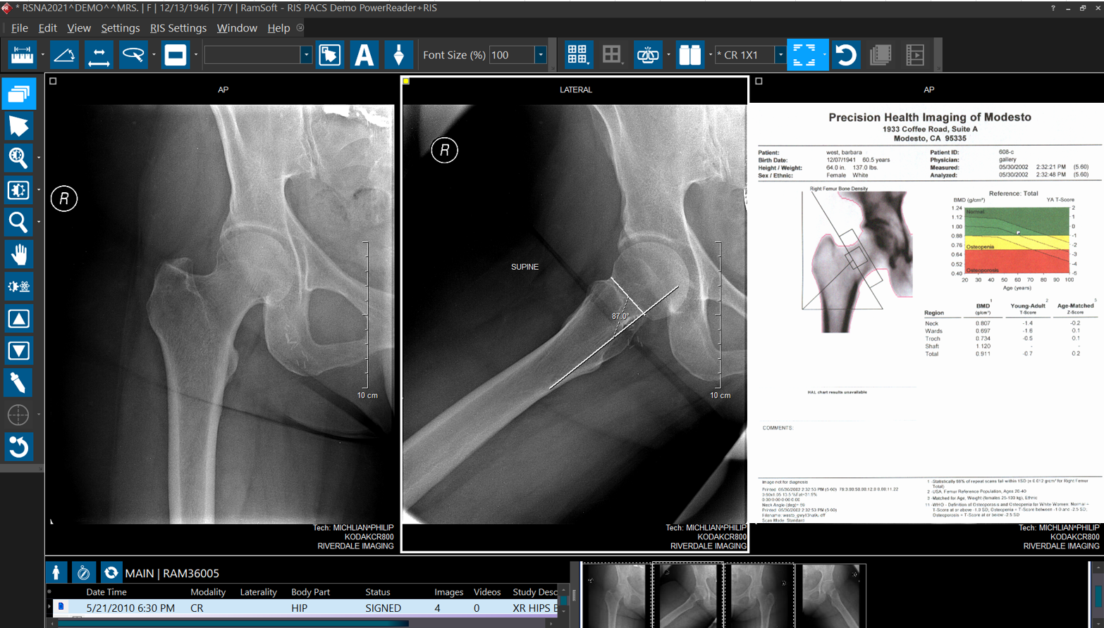Open the Font Size percentage dropdown
1104x628 pixels.
tap(541, 55)
